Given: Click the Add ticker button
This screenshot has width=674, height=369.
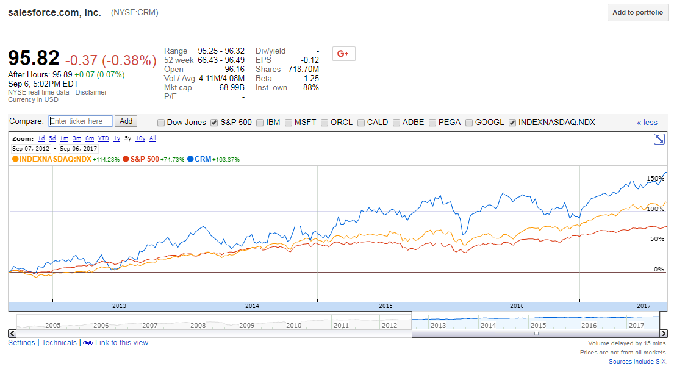Looking at the screenshot, I should 126,121.
